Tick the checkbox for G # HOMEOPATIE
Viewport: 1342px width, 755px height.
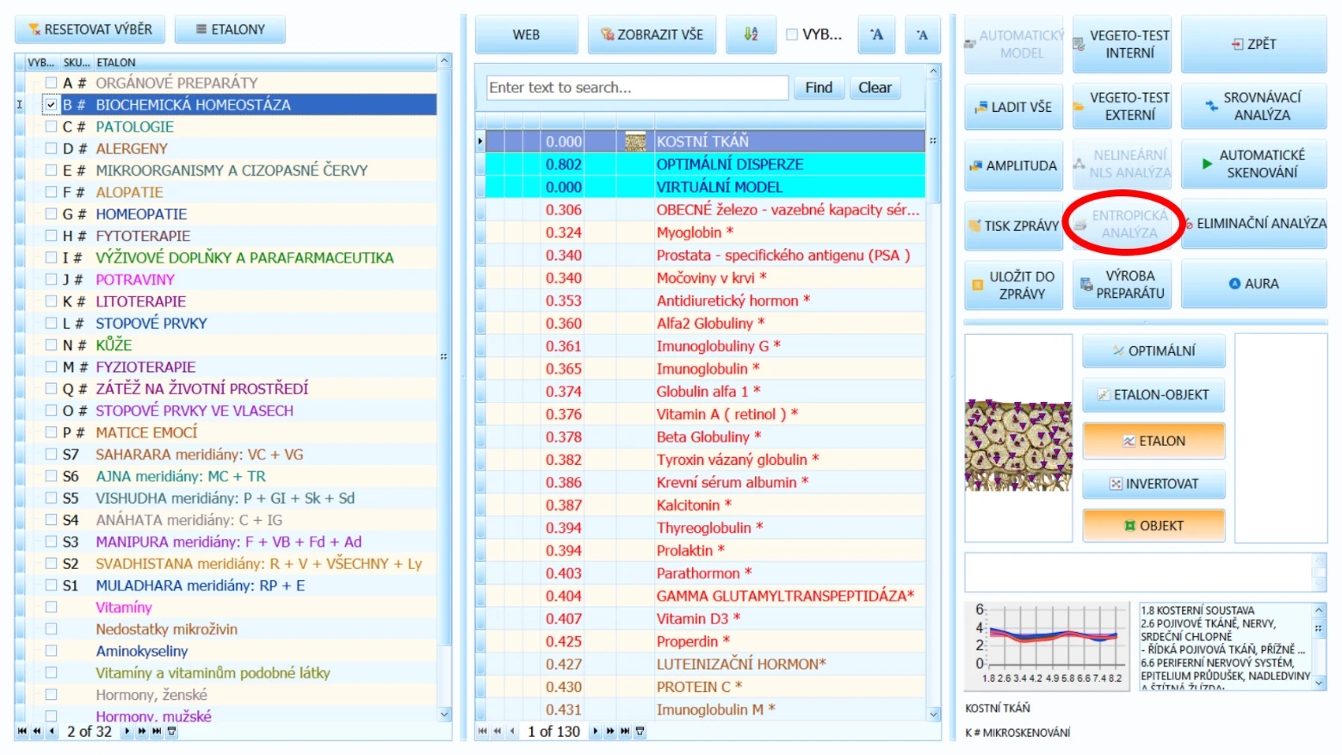[x=51, y=214]
